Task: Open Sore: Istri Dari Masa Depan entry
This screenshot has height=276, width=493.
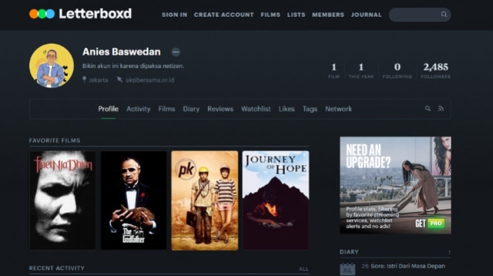Action: point(408,266)
